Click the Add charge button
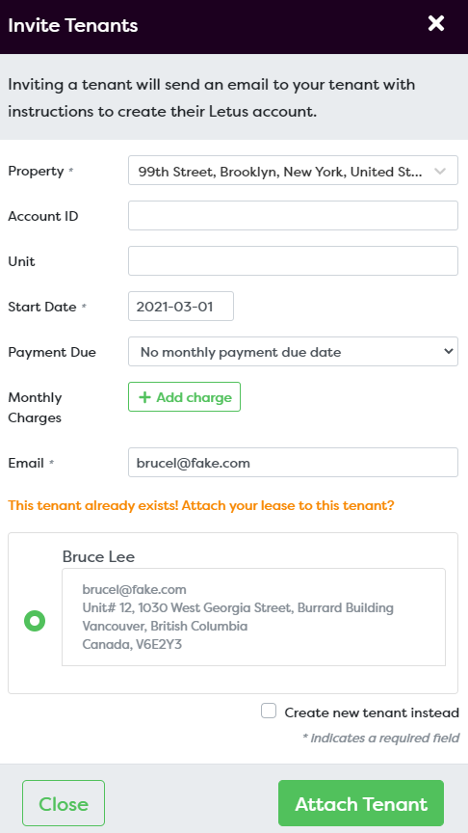This screenshot has width=468, height=833. (184, 397)
